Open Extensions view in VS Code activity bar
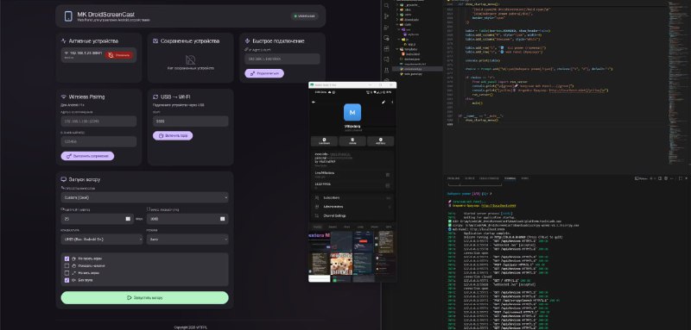Screen dimensions: 691x330 tap(386, 48)
